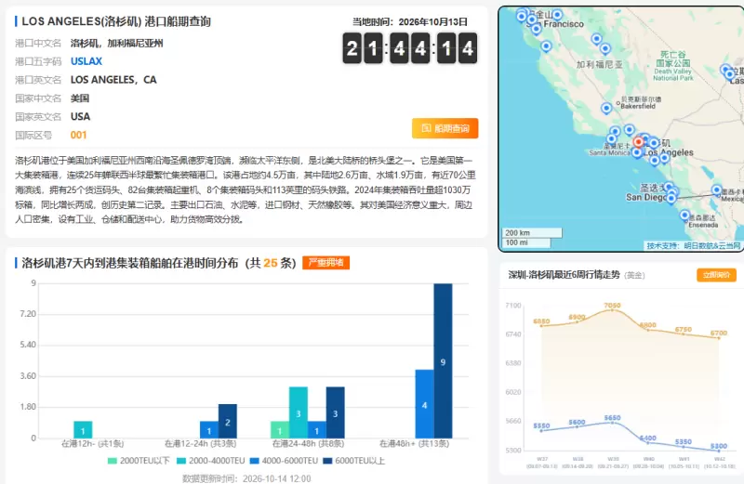The image size is (744, 484).
Task: Click the 在港12h- (共1条) axis label
Action: (92, 444)
